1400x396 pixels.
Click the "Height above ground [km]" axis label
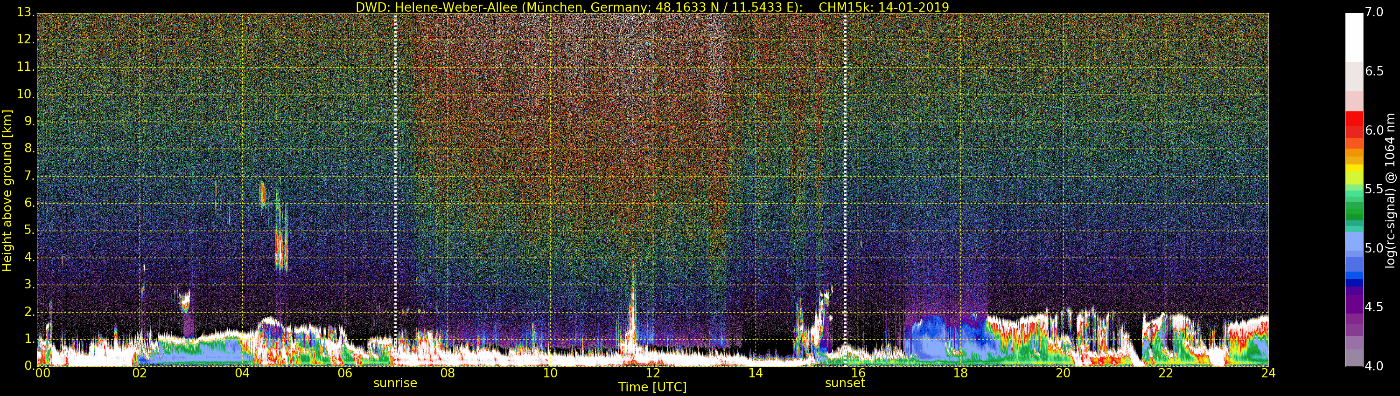(x=7, y=190)
